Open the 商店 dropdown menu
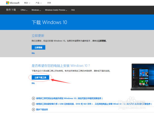The width and height of the screenshot is (154, 113). click(x=27, y=3)
